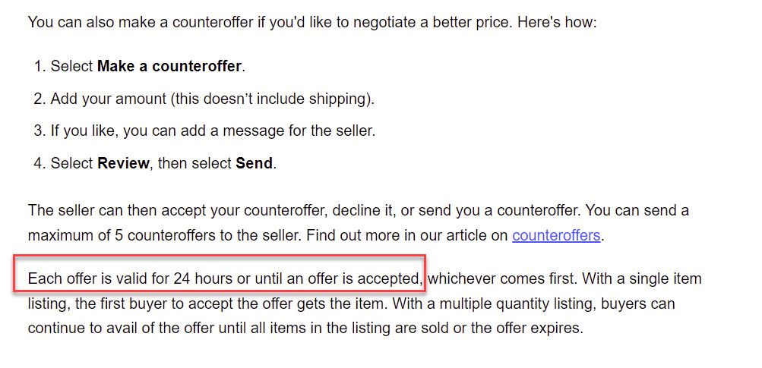The height and width of the screenshot is (368, 762).
Task: Open the counteroffers article link
Action: pyautogui.click(x=556, y=236)
